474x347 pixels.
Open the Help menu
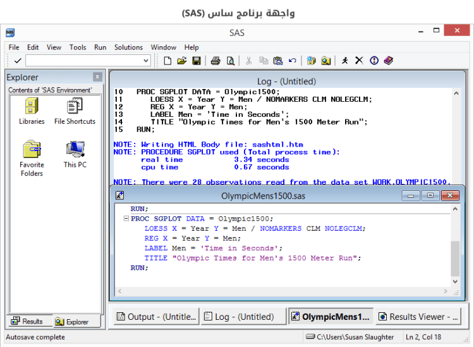(x=191, y=47)
